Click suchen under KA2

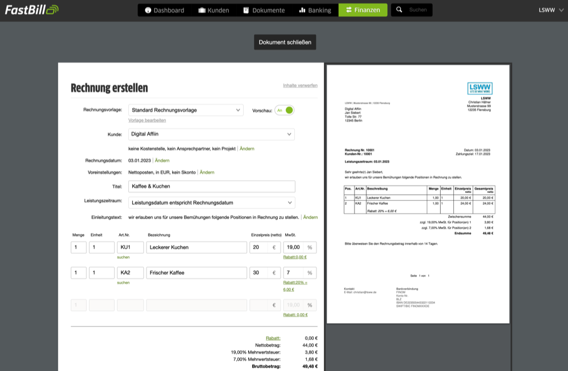123,282
